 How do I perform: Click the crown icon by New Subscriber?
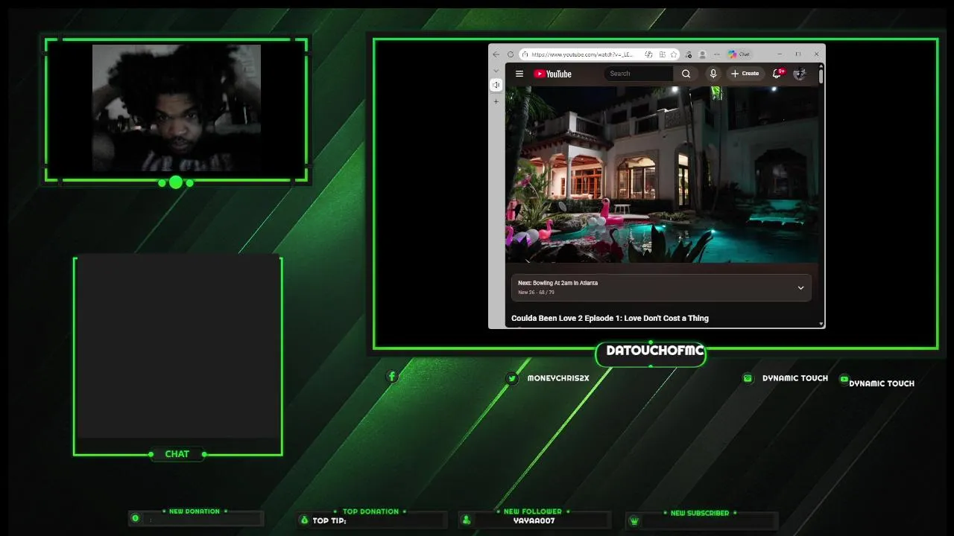coord(634,521)
